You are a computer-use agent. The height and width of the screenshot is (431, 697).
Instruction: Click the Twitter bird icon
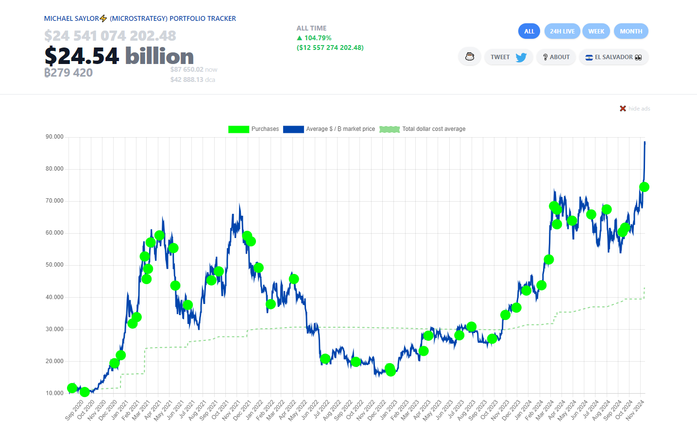coord(521,57)
